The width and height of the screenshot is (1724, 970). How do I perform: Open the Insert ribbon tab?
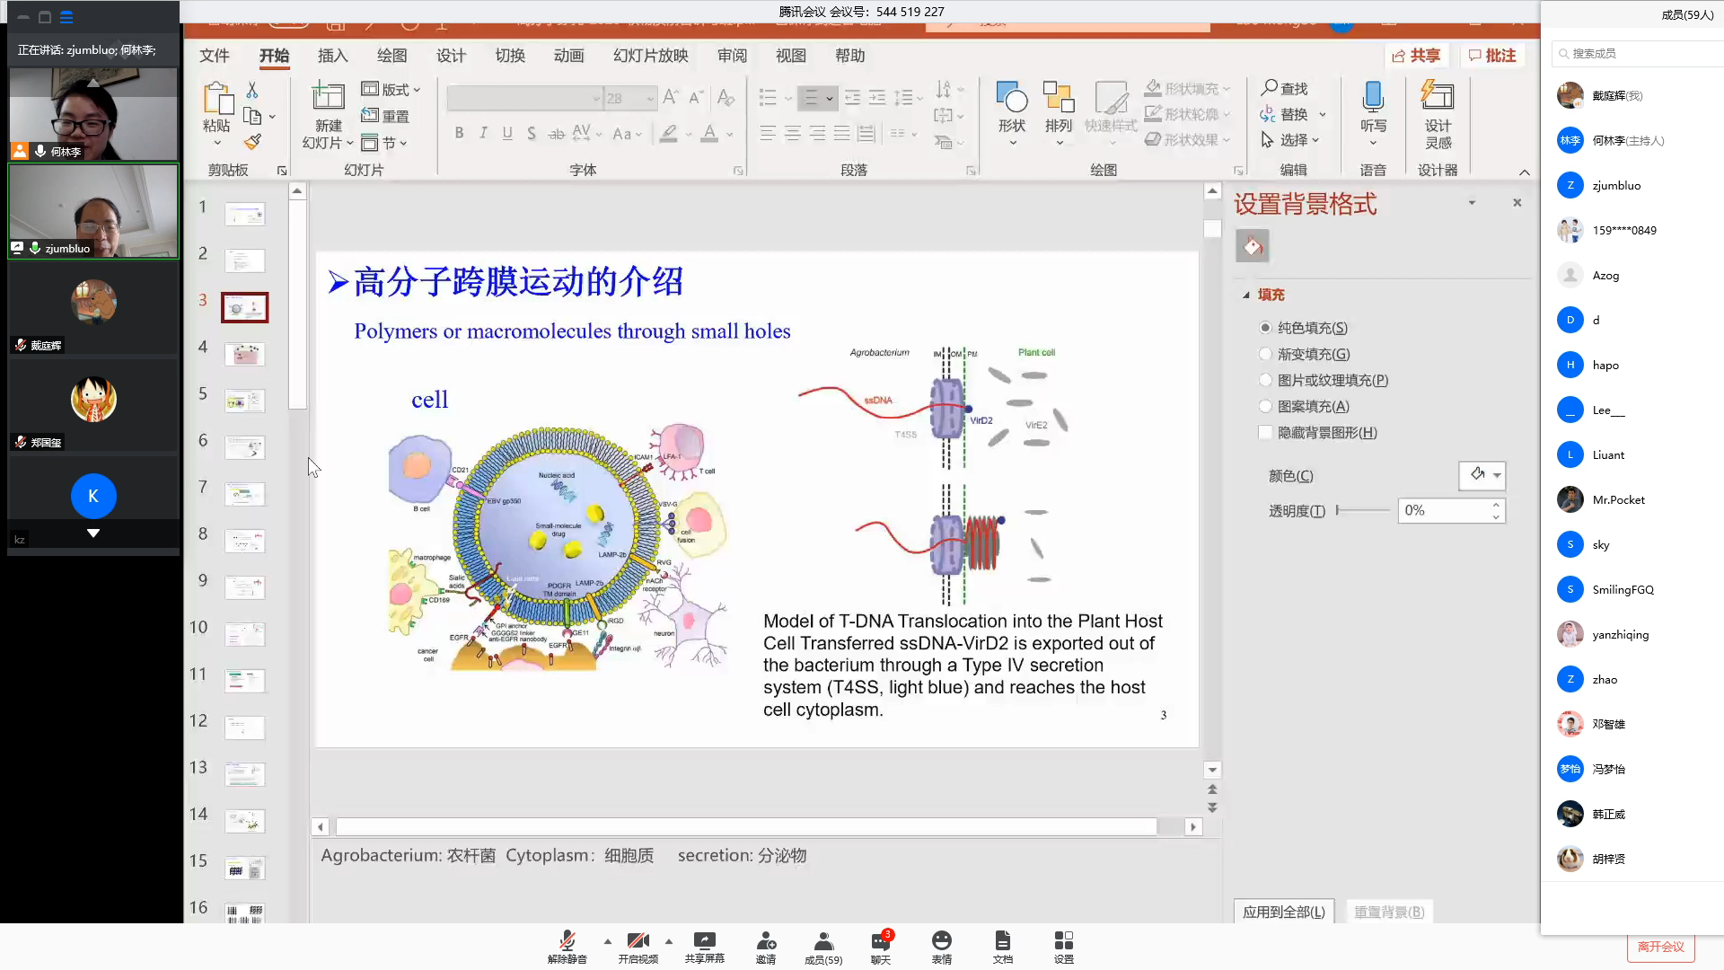[x=332, y=56]
